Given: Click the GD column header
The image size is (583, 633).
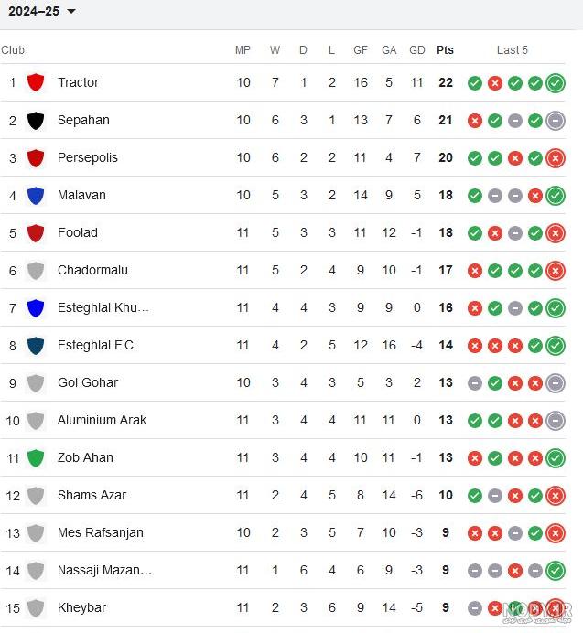Looking at the screenshot, I should [417, 50].
